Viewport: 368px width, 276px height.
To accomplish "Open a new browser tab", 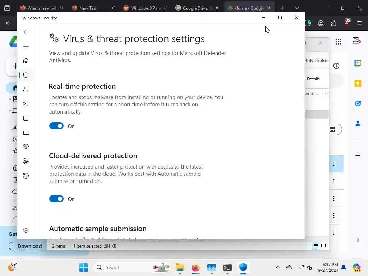I will tap(282, 8).
